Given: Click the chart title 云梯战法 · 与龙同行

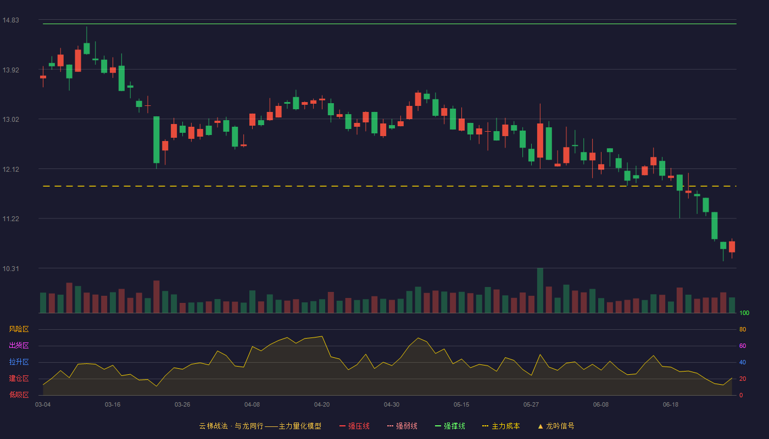Looking at the screenshot, I should pos(231,426).
